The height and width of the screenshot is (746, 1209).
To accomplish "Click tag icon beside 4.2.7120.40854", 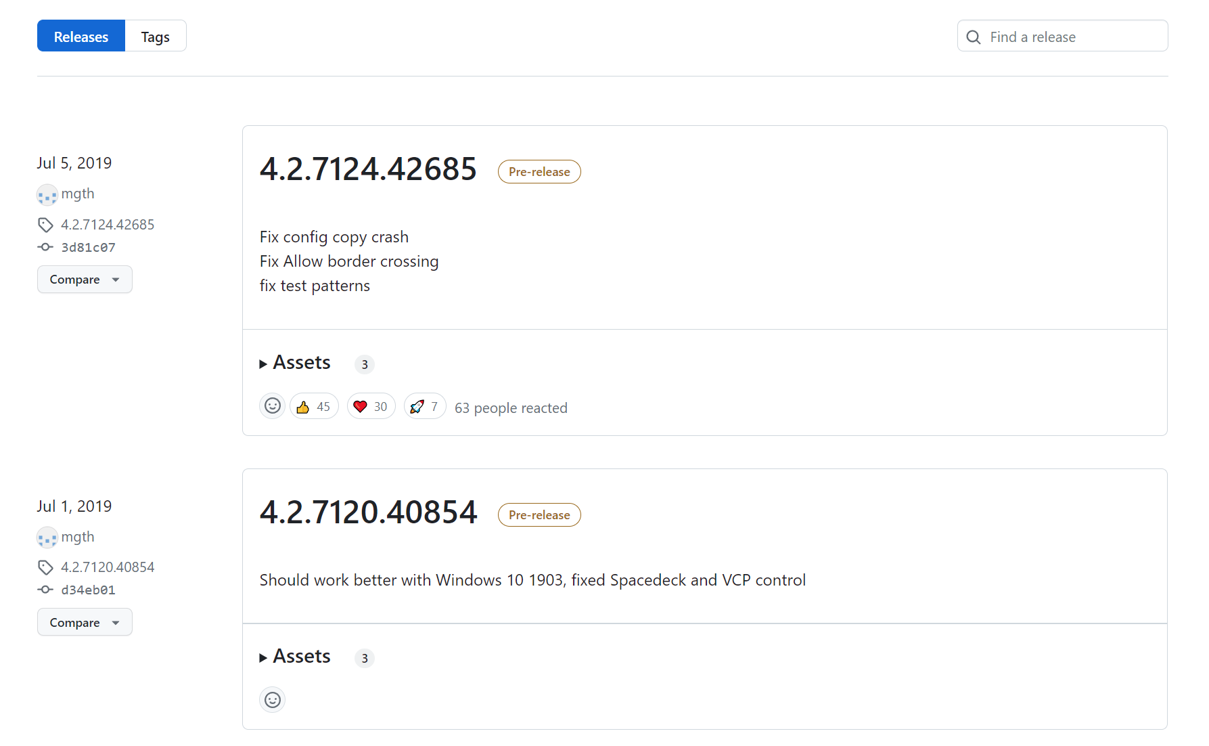I will coord(45,567).
